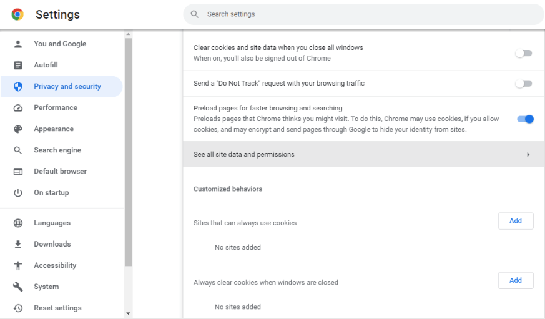Disable Preload pages for faster browsing
This screenshot has width=545, height=319.
click(x=525, y=119)
